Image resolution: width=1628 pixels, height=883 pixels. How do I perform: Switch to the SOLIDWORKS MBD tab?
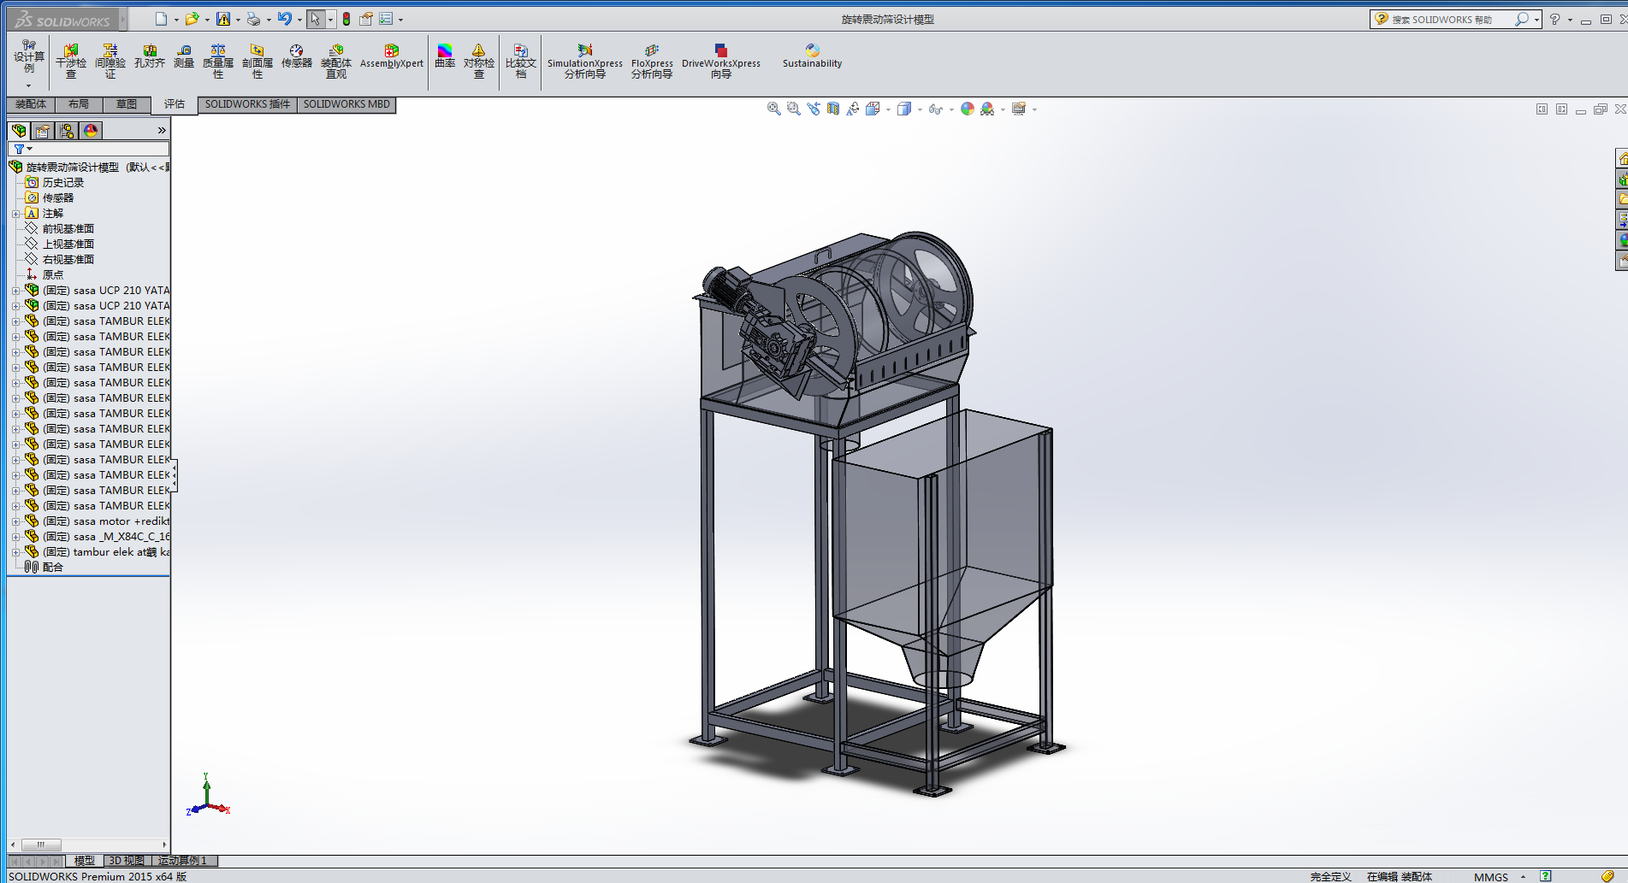(x=346, y=104)
